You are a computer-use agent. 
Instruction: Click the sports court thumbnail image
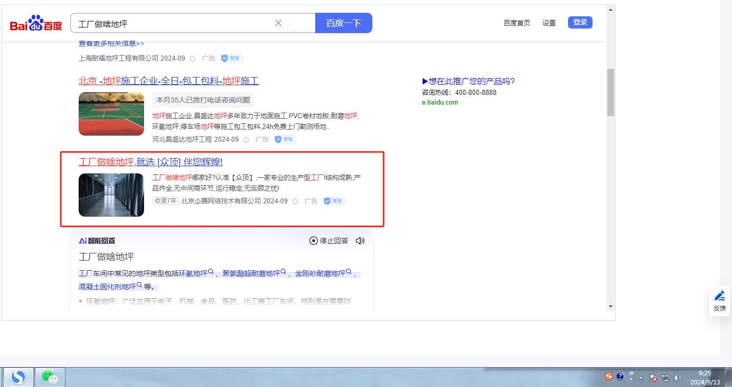tap(111, 114)
